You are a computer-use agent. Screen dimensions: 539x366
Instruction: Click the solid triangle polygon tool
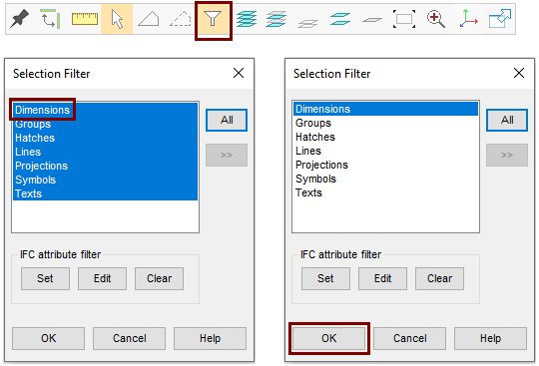click(148, 19)
